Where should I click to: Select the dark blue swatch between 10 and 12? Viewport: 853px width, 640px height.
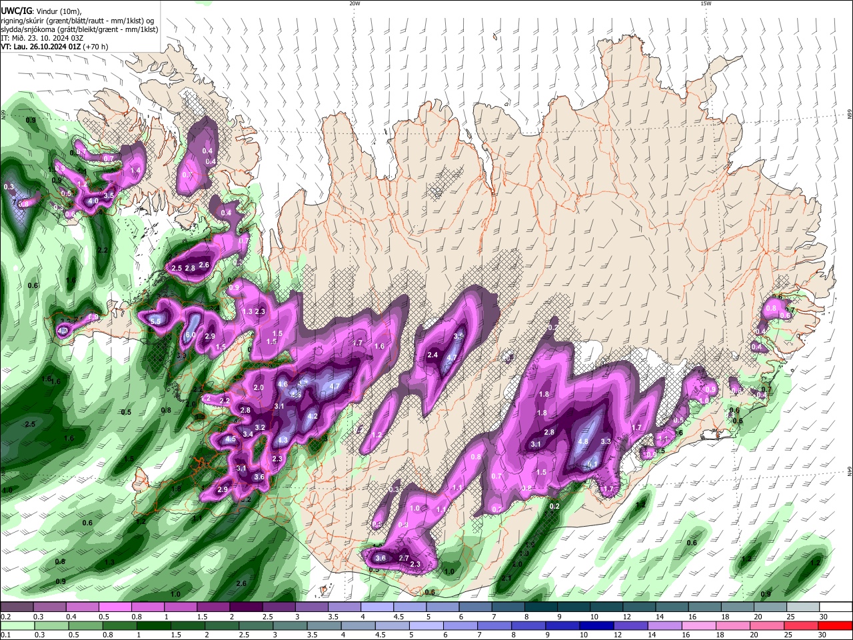[x=596, y=625]
